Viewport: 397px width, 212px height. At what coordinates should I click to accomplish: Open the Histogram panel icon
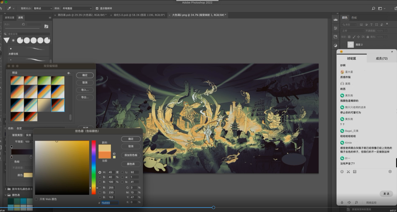pyautogui.click(x=336, y=19)
